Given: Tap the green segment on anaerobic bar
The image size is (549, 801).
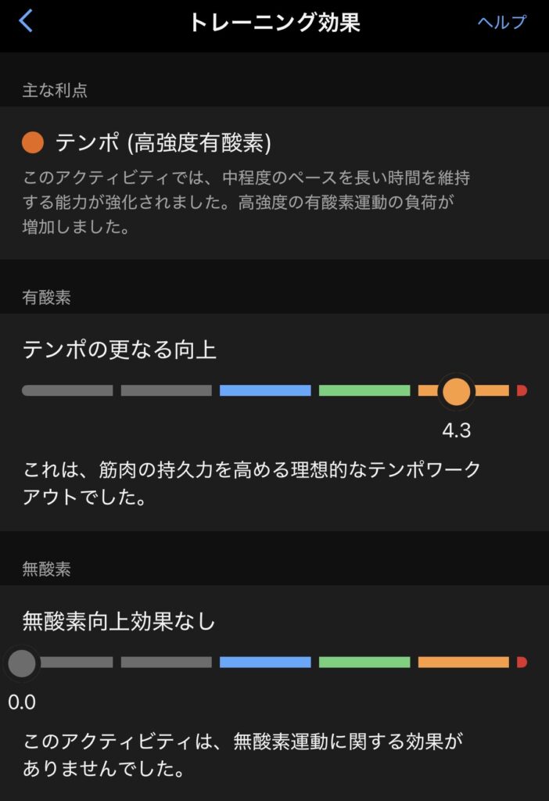Looking at the screenshot, I should click(364, 663).
